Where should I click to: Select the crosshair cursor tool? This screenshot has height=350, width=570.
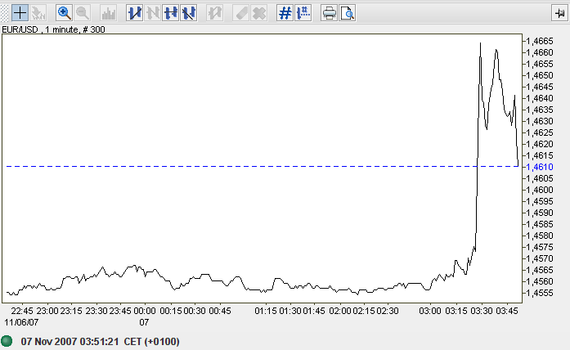click(20, 13)
